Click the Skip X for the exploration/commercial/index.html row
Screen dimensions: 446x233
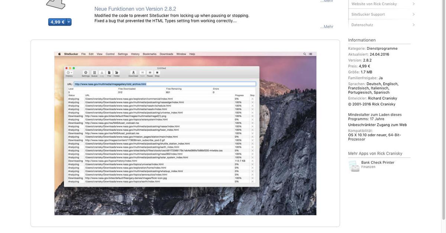252,99
